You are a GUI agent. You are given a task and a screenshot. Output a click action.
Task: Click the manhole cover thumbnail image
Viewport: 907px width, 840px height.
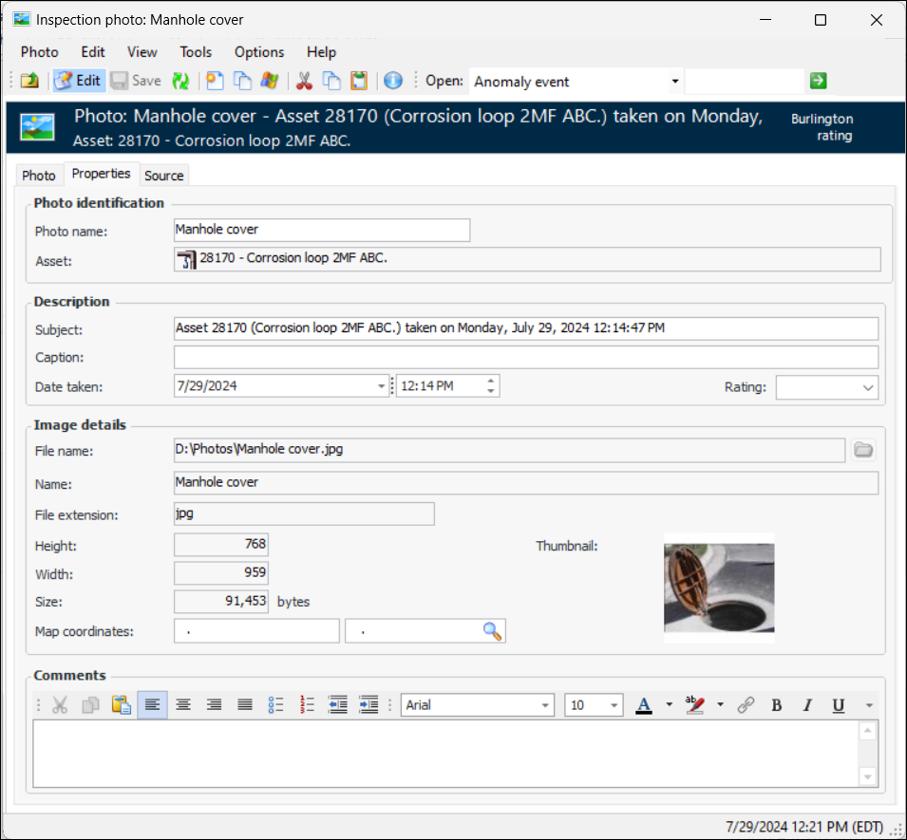tap(719, 588)
